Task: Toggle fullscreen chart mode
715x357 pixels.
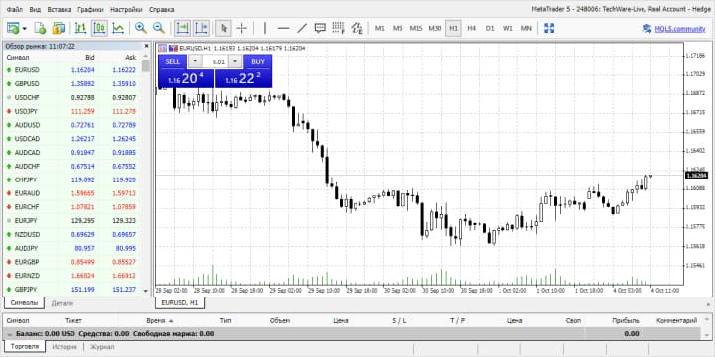Action: (549, 28)
